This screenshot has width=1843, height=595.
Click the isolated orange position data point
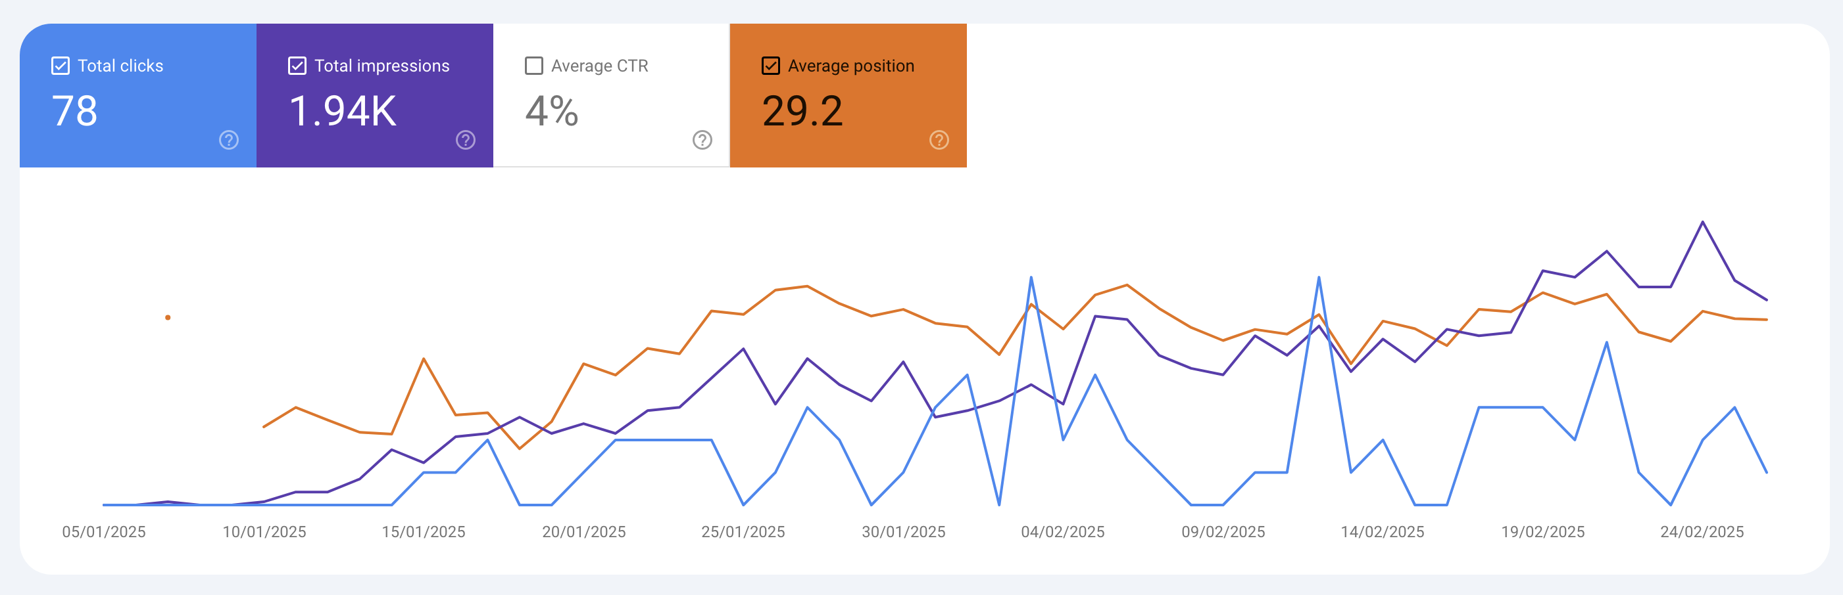(168, 317)
